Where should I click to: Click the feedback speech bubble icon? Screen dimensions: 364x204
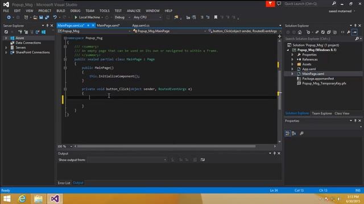coord(279,4)
